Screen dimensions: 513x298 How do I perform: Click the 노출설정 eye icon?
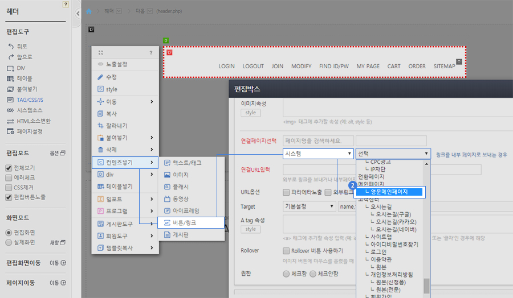coord(100,64)
